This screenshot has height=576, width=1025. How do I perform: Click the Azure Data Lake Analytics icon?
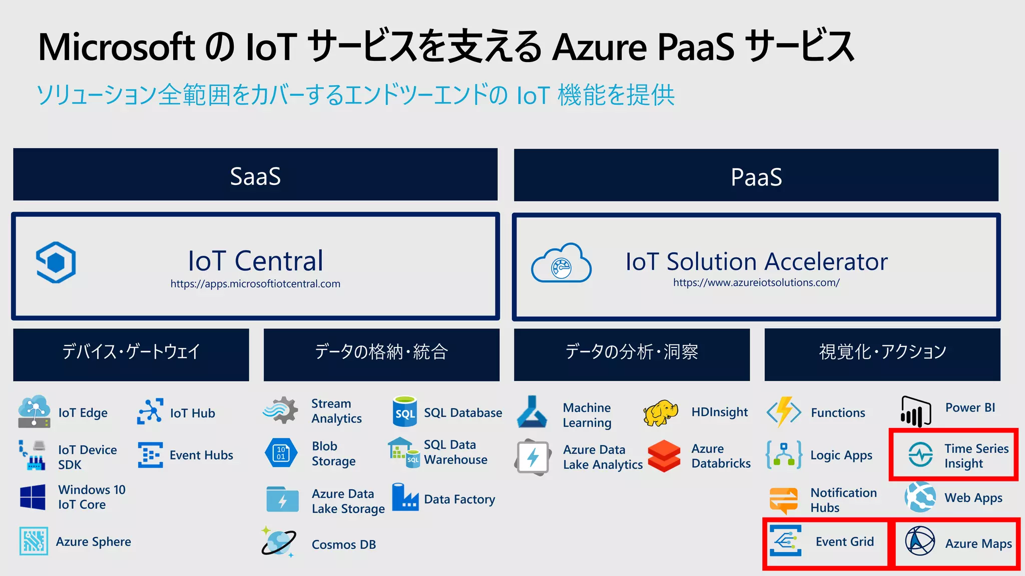tap(533, 457)
